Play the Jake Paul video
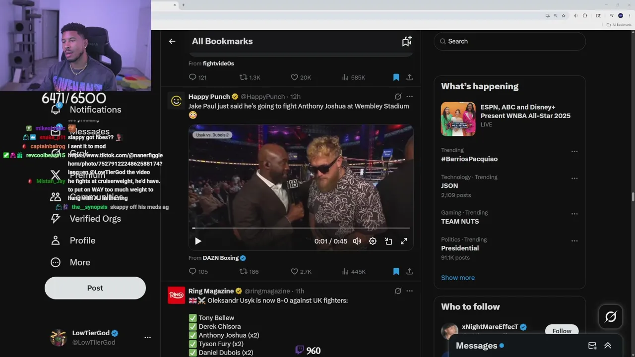The width and height of the screenshot is (635, 357). (198, 241)
